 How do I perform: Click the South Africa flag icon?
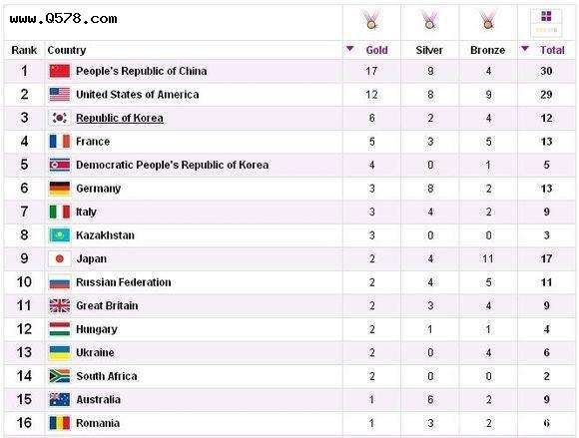pyautogui.click(x=60, y=376)
